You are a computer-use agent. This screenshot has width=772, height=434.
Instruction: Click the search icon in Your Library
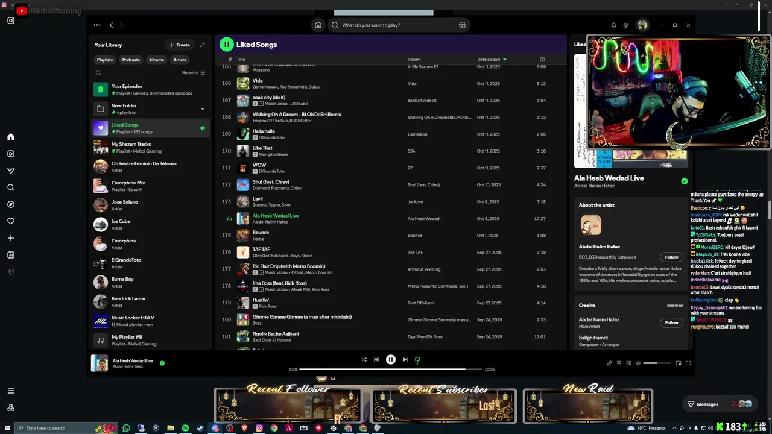coord(98,72)
